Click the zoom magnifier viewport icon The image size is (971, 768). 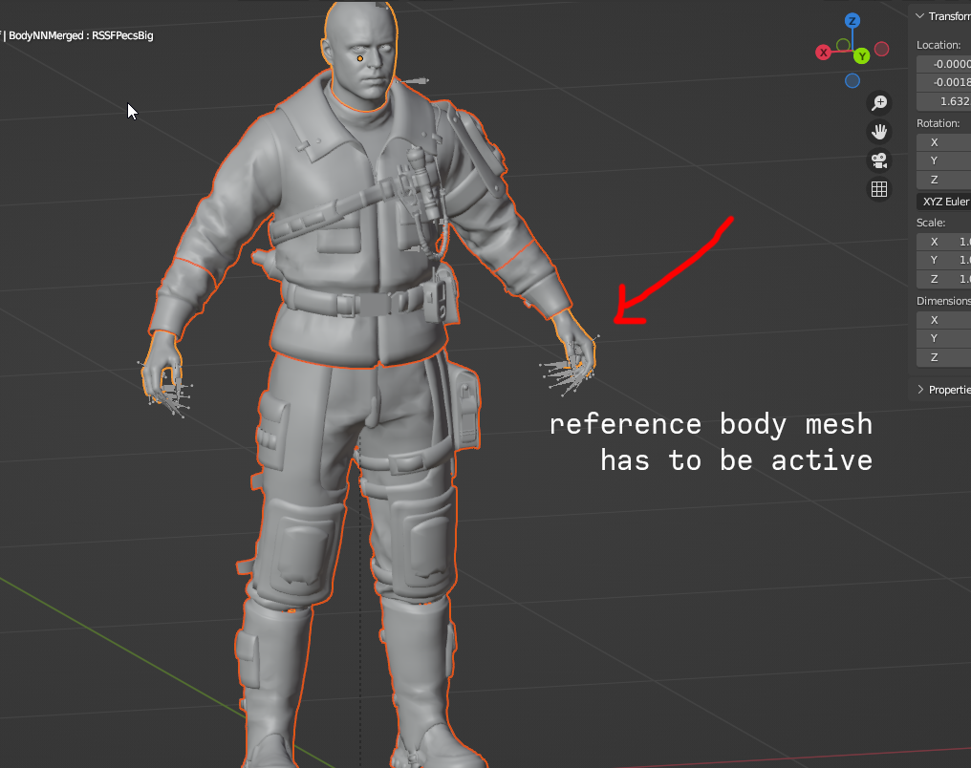click(x=878, y=103)
